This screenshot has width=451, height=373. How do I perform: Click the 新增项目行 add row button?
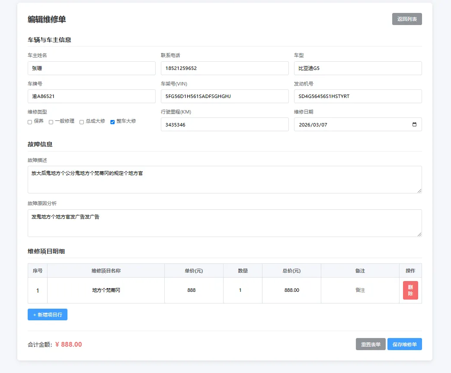pos(47,314)
